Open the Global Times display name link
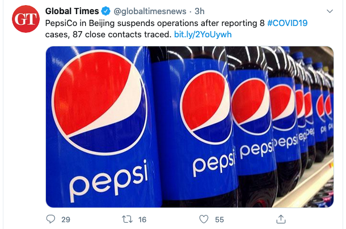This screenshot has width=346, height=229. click(x=73, y=11)
